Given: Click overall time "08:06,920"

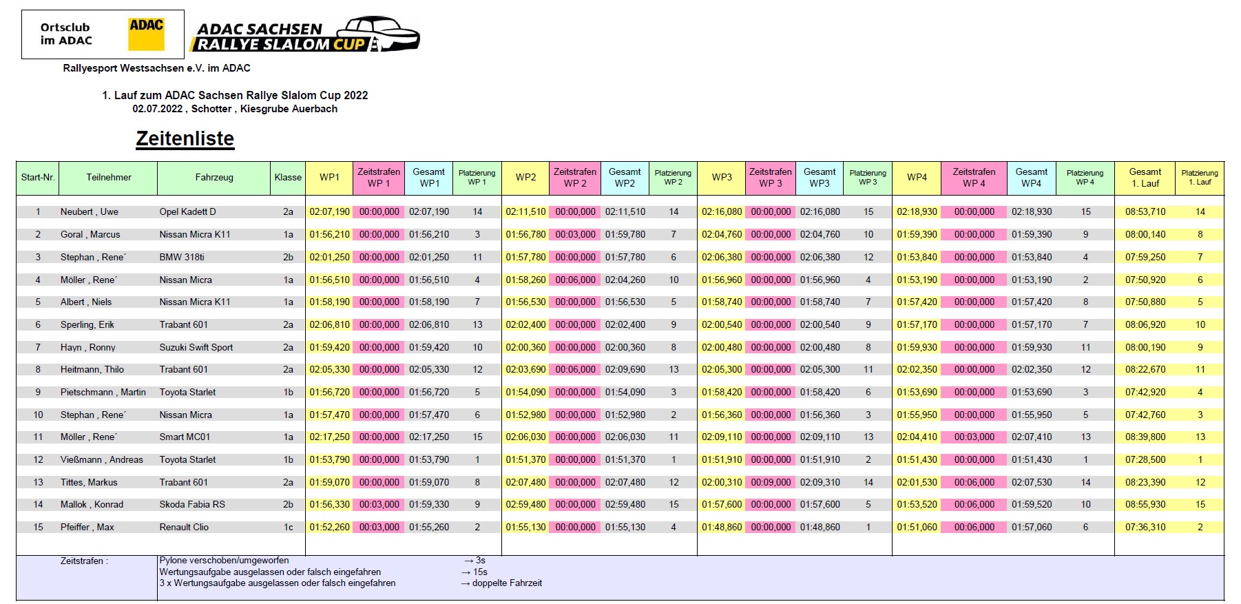Looking at the screenshot, I should click(1145, 325).
